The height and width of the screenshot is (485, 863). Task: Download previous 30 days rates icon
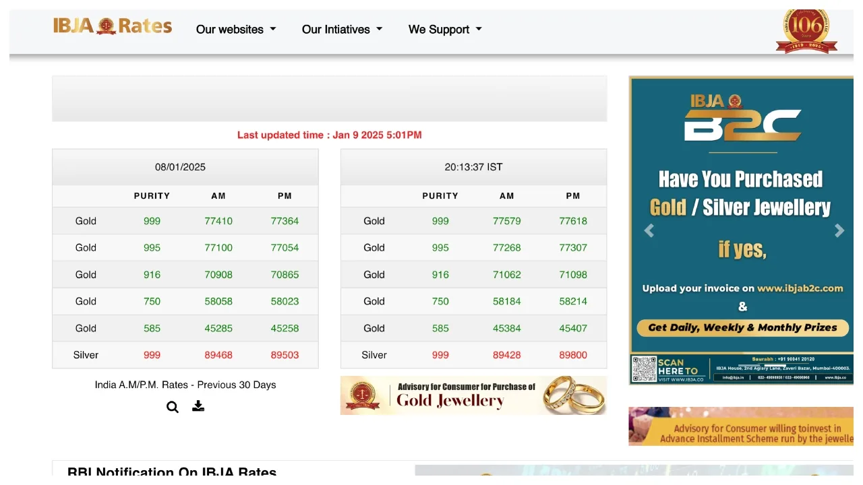pyautogui.click(x=198, y=406)
